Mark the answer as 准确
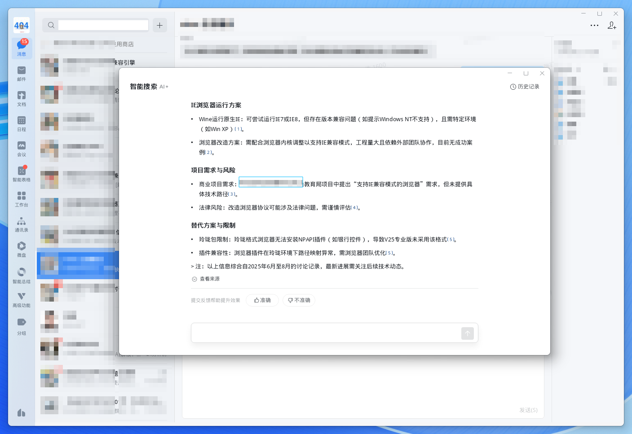632x434 pixels. click(x=262, y=300)
